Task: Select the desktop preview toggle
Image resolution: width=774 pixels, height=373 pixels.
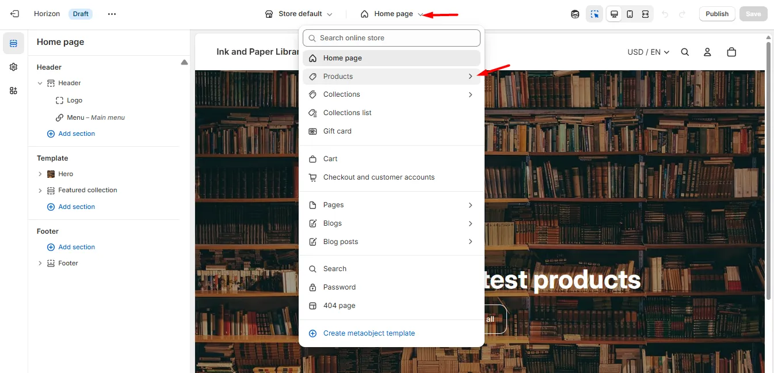Action: pos(614,14)
